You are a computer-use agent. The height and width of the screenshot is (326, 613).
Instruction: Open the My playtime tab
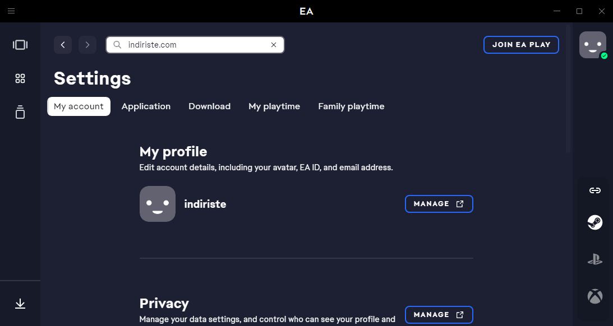(274, 106)
